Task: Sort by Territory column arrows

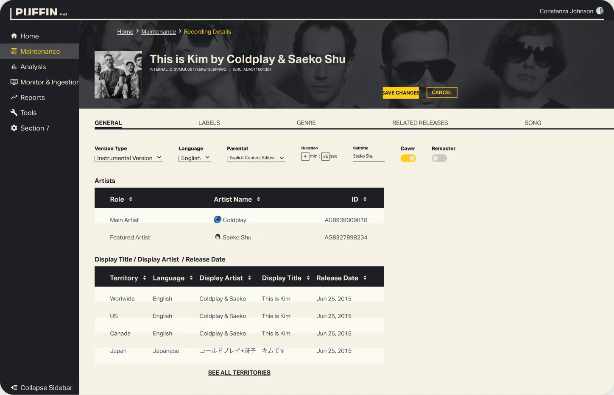Action: 145,278
